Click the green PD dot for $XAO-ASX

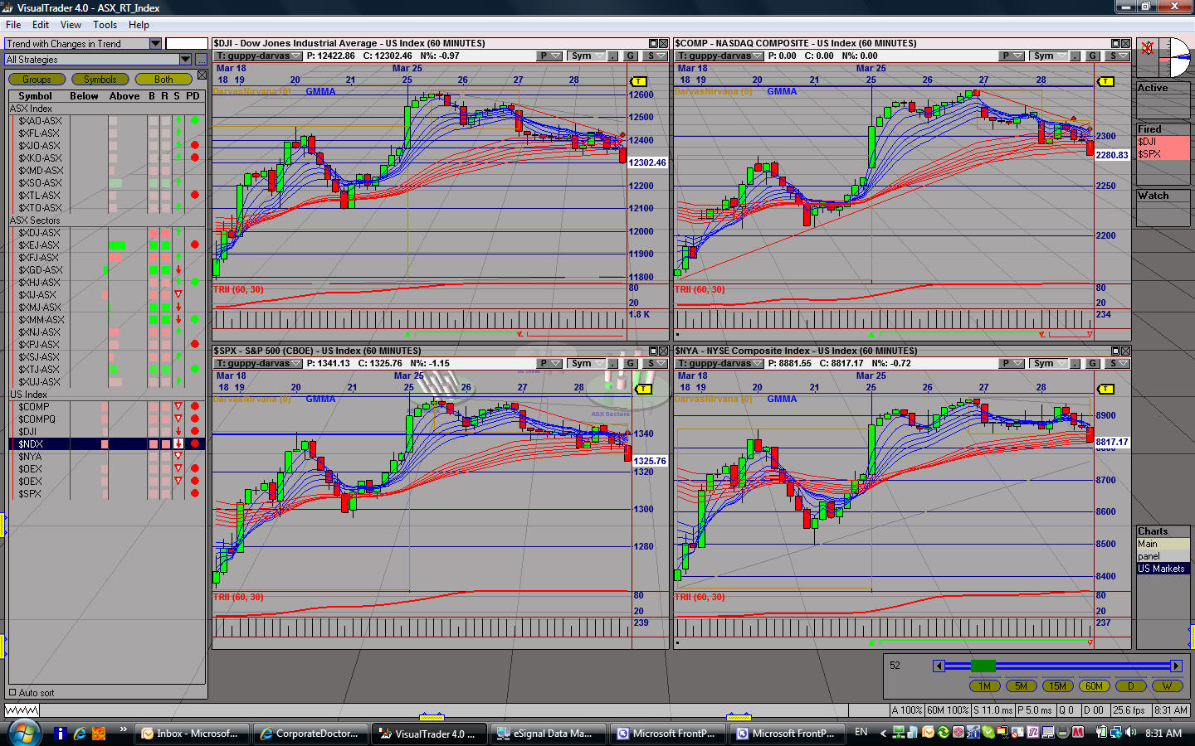194,120
